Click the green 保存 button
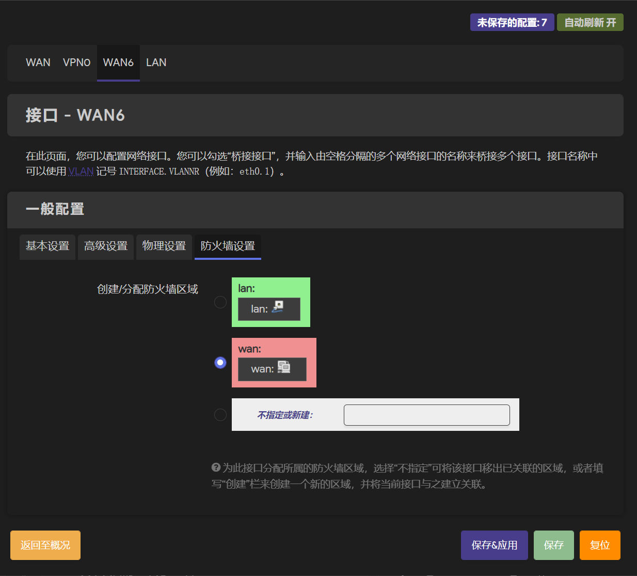 coord(553,545)
